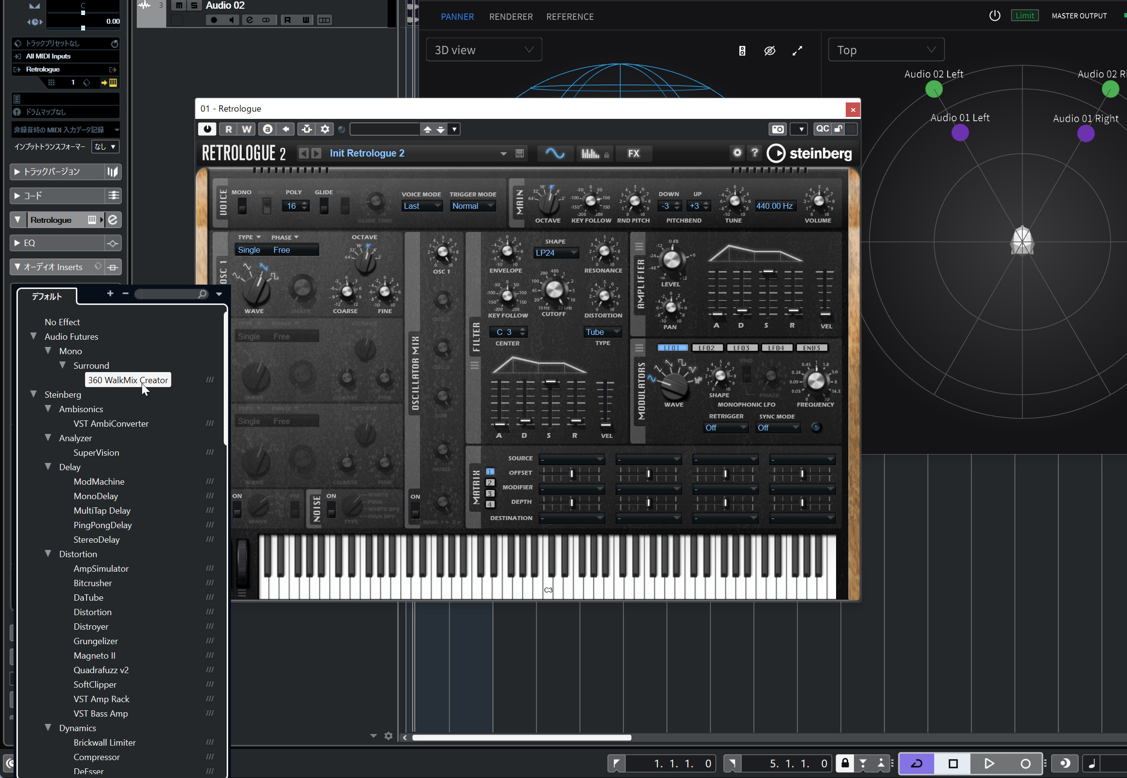The width and height of the screenshot is (1127, 778).
Task: Switch to the arpeggiator page (bars icon)
Action: tap(594, 154)
